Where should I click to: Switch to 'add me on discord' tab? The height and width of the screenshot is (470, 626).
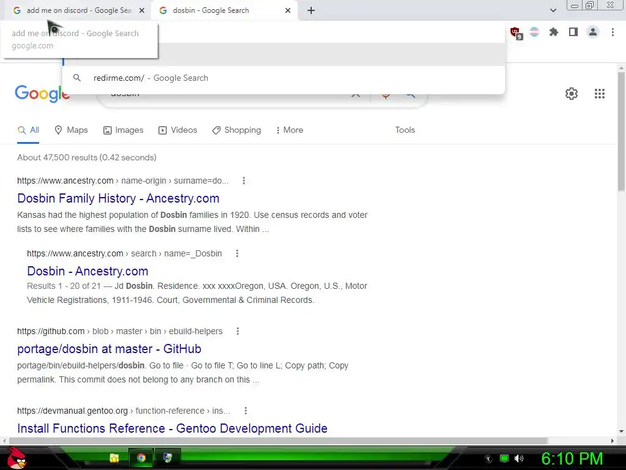(x=78, y=10)
